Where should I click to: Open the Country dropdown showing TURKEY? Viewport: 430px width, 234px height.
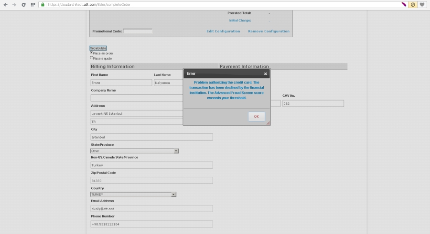(x=133, y=194)
